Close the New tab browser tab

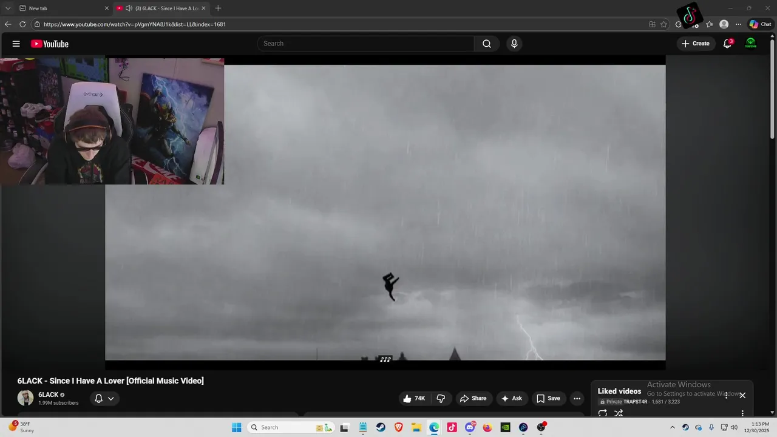tap(107, 8)
